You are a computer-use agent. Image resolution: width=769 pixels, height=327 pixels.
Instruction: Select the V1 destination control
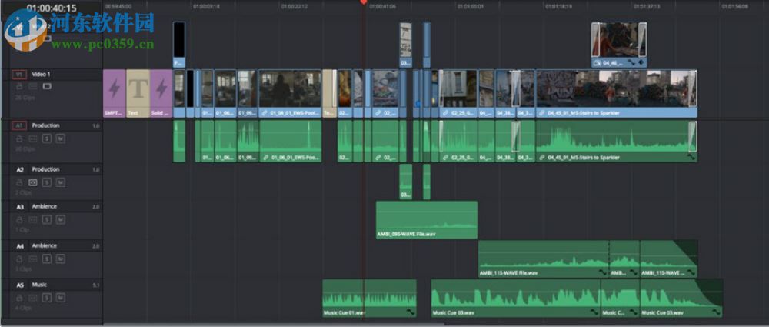(x=20, y=75)
